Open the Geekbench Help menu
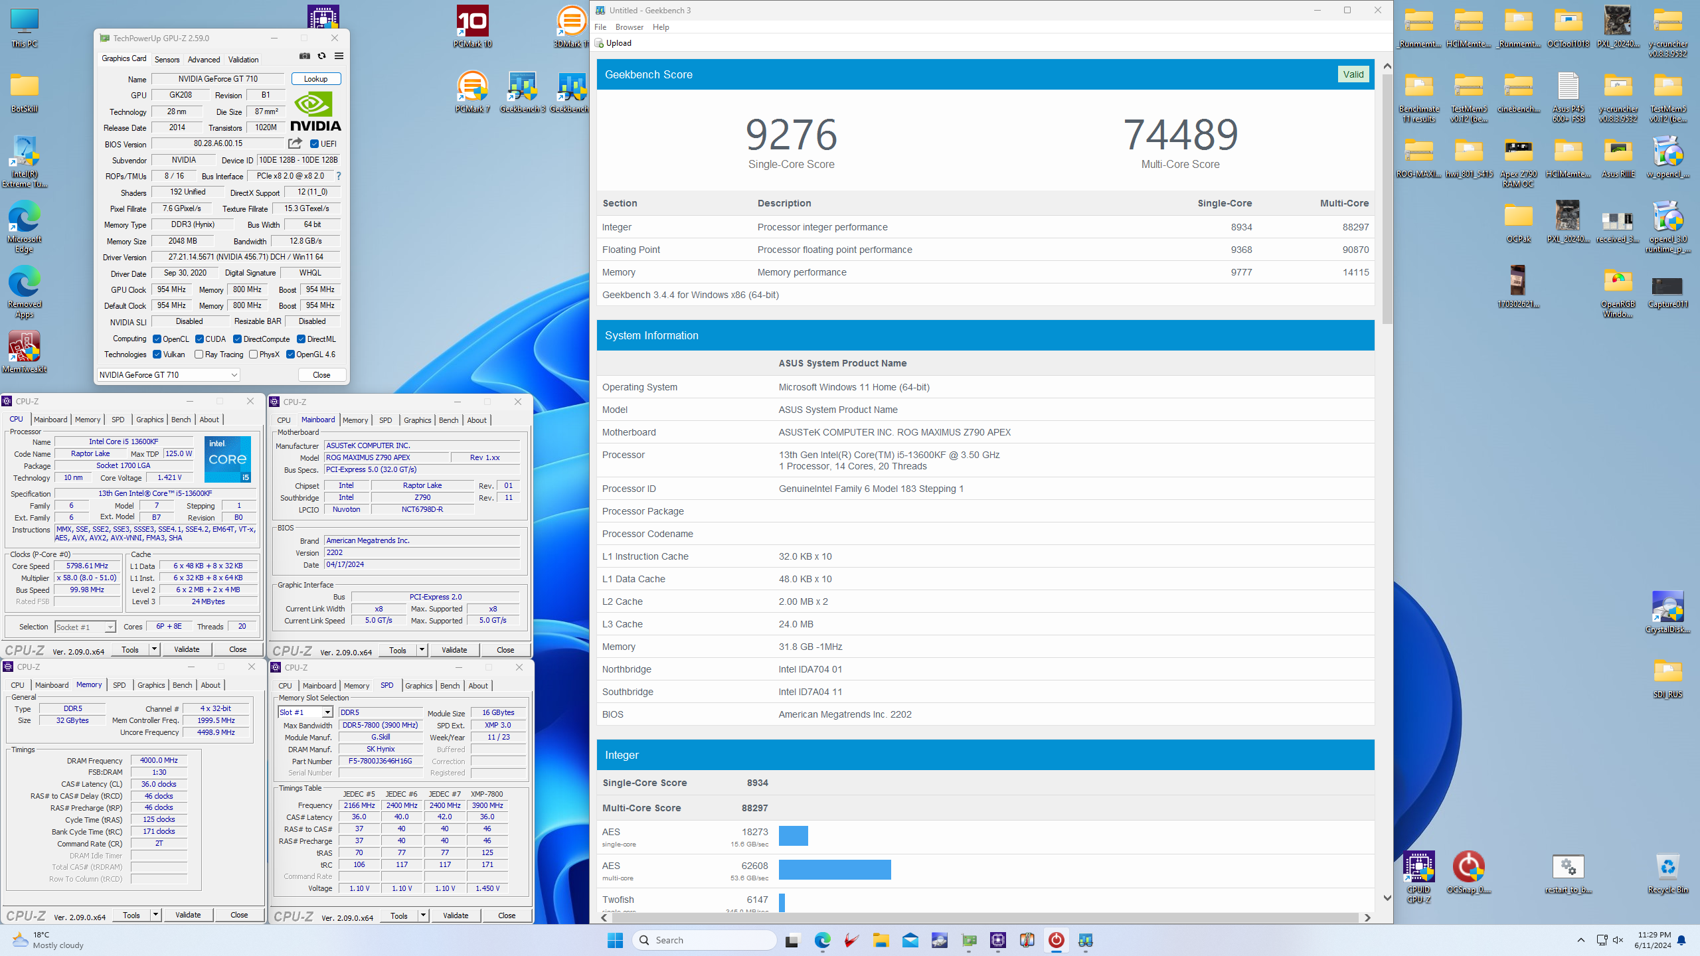 [661, 27]
